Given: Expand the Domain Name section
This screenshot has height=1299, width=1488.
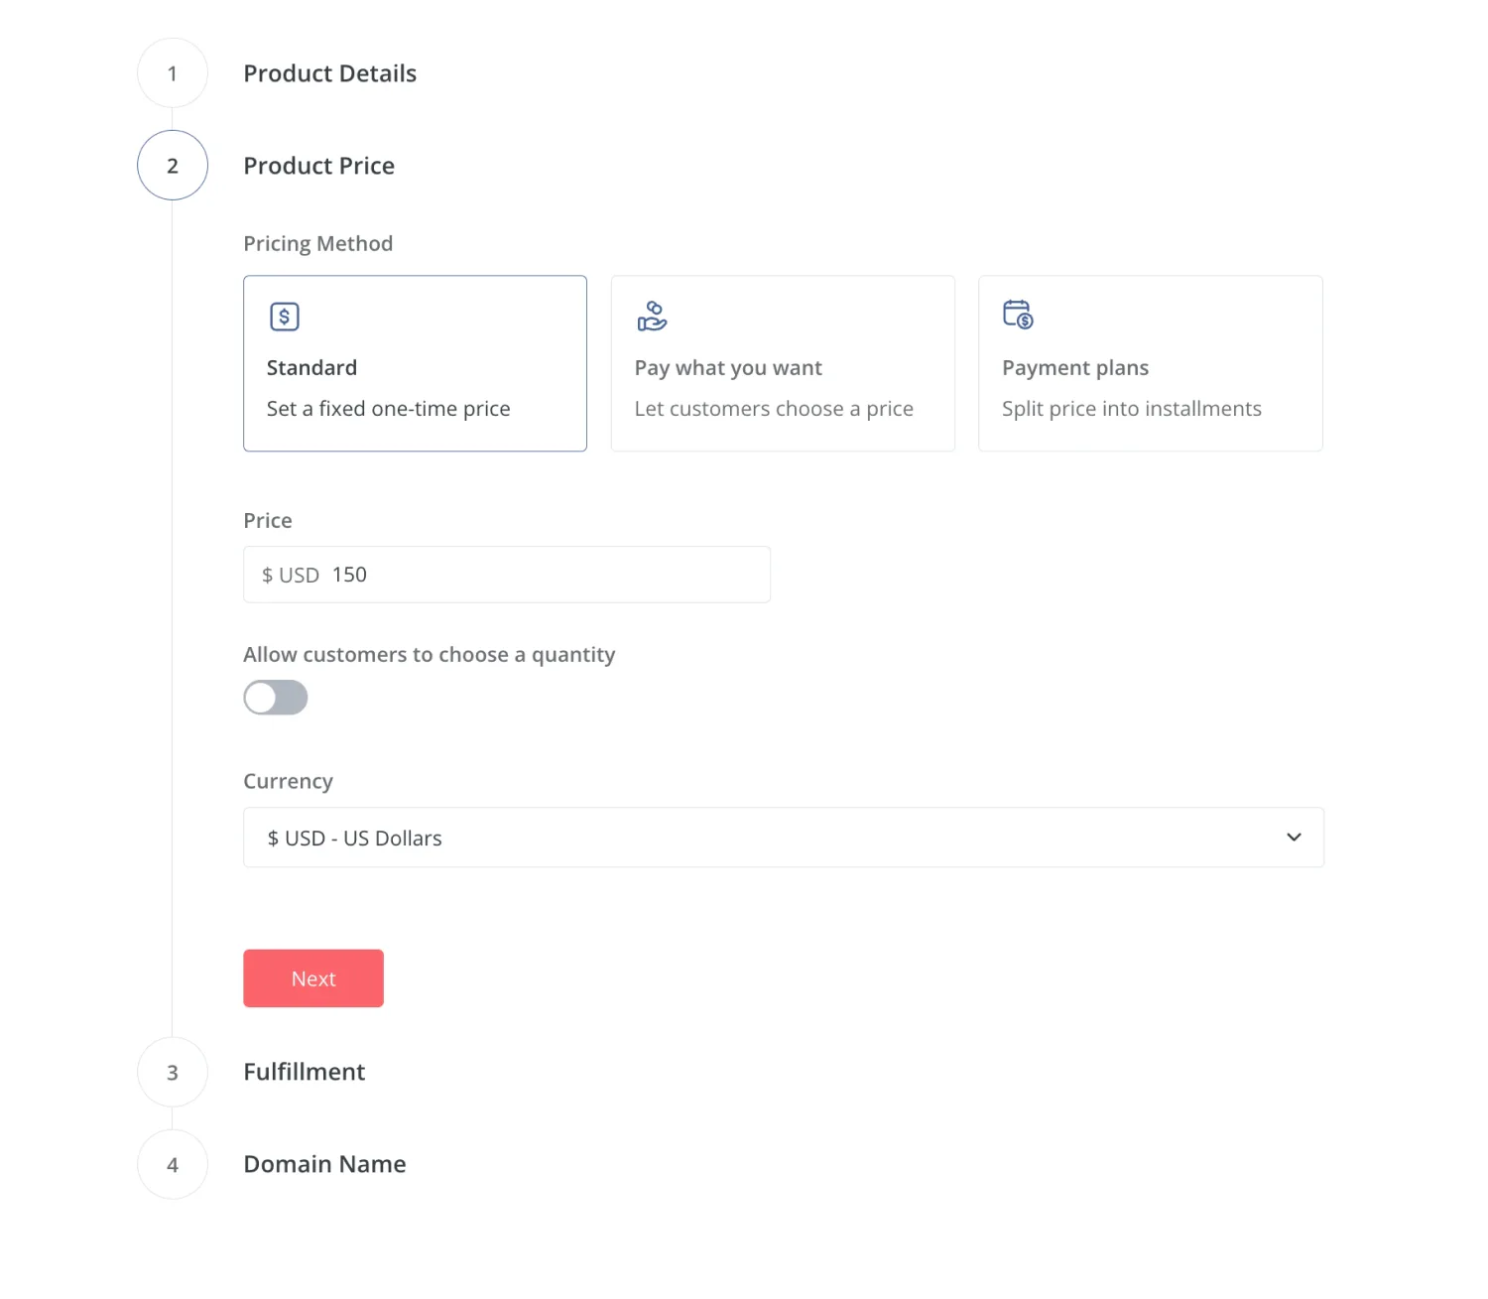Looking at the screenshot, I should click(x=324, y=1164).
